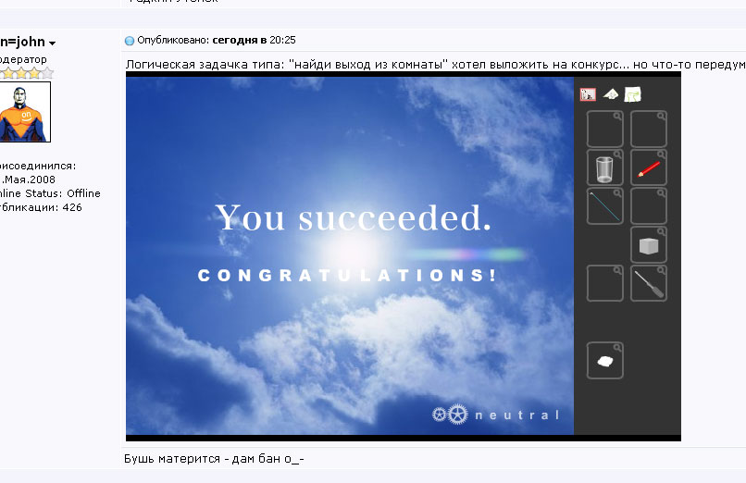The image size is (746, 483).
Task: Select the glass cup inventory item
Action: pos(604,168)
